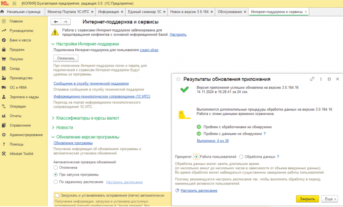Open Банк и касса icon
The image size is (343, 207).
4,40
